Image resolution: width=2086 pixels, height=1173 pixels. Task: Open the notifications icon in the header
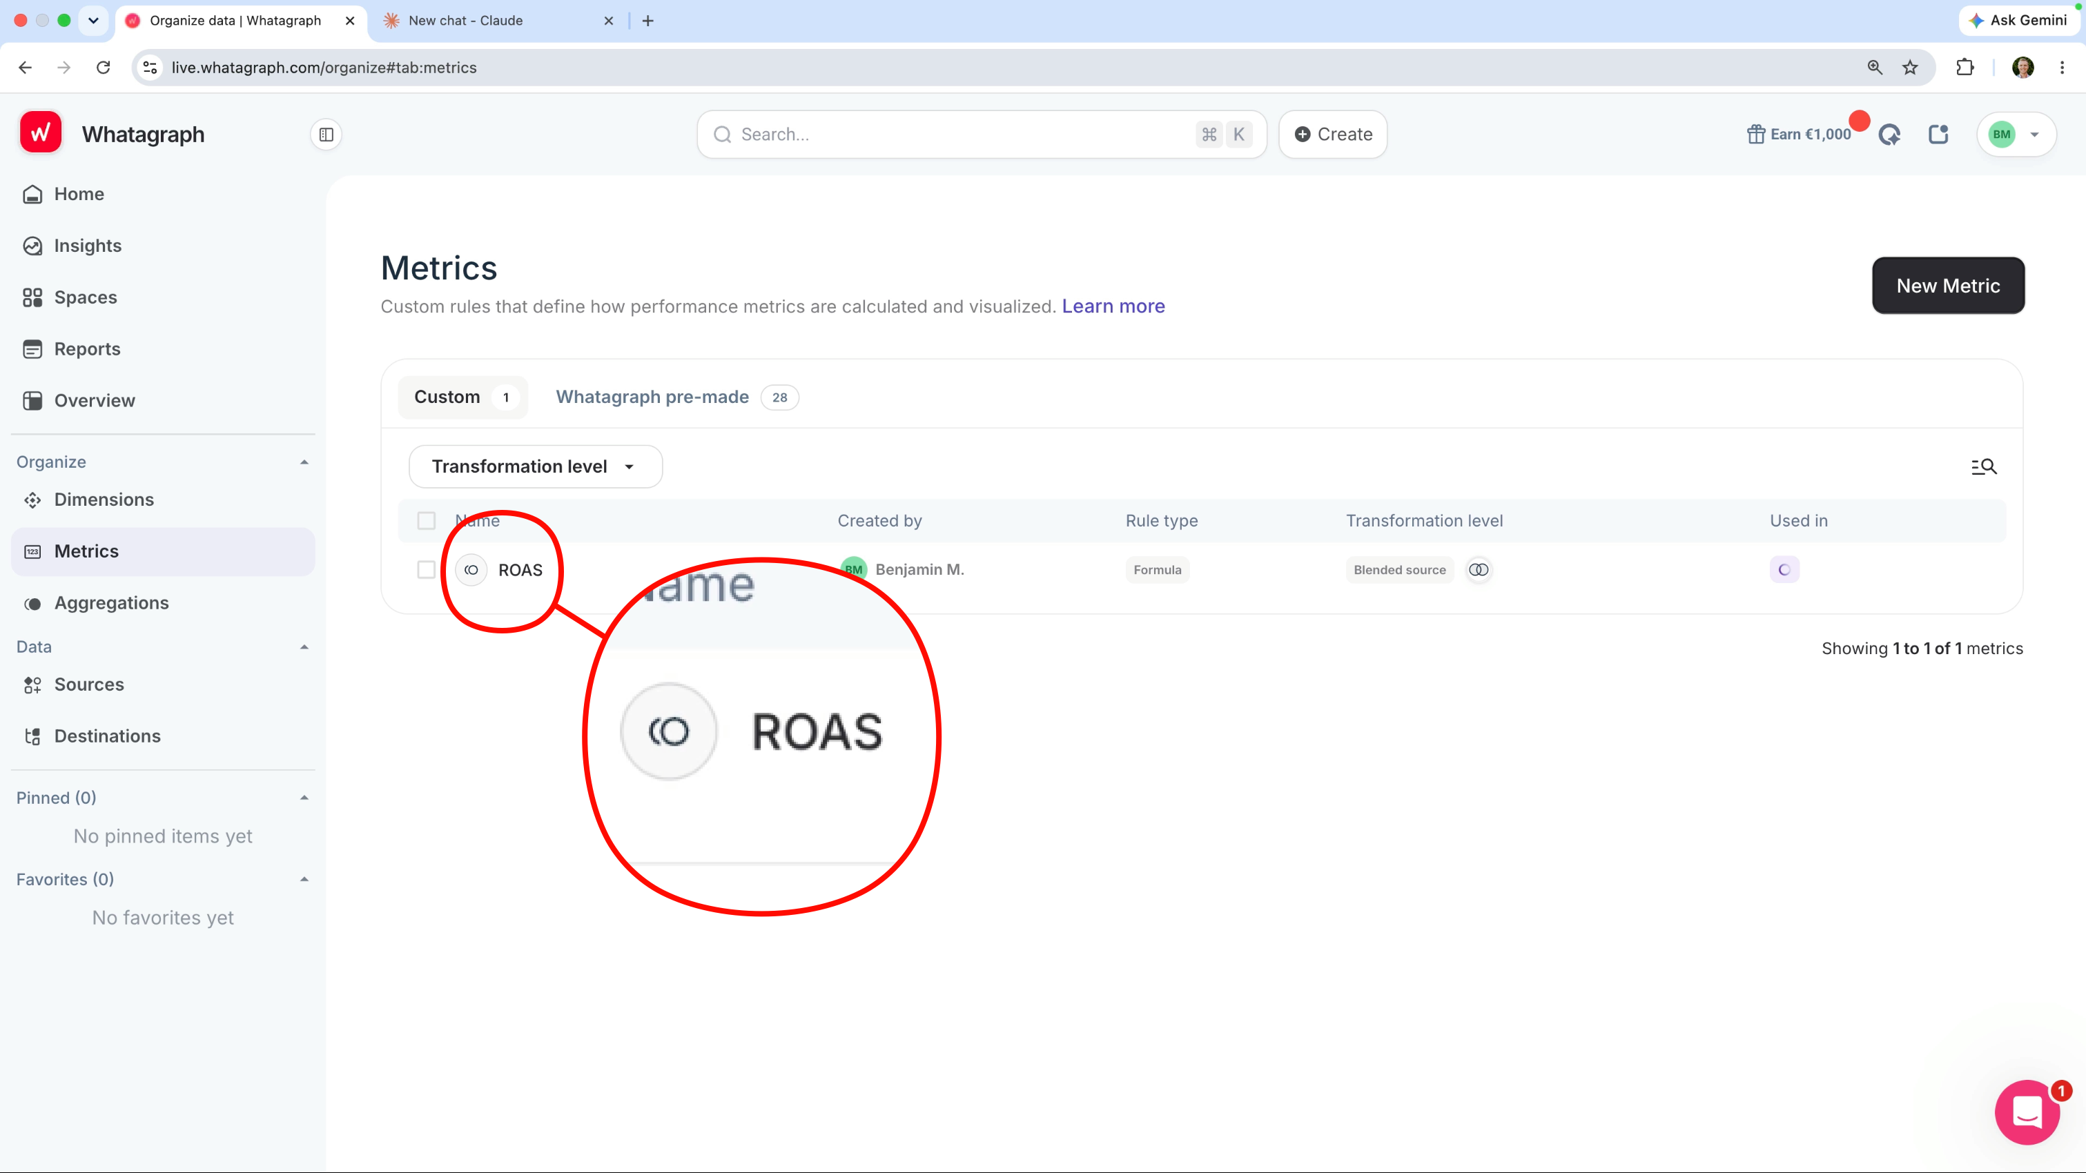[x=1938, y=135]
